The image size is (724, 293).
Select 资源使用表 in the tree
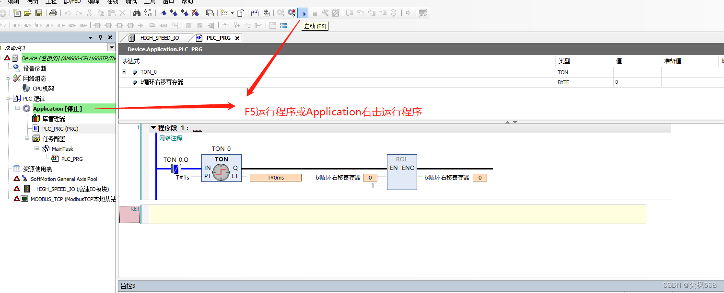tap(37, 169)
